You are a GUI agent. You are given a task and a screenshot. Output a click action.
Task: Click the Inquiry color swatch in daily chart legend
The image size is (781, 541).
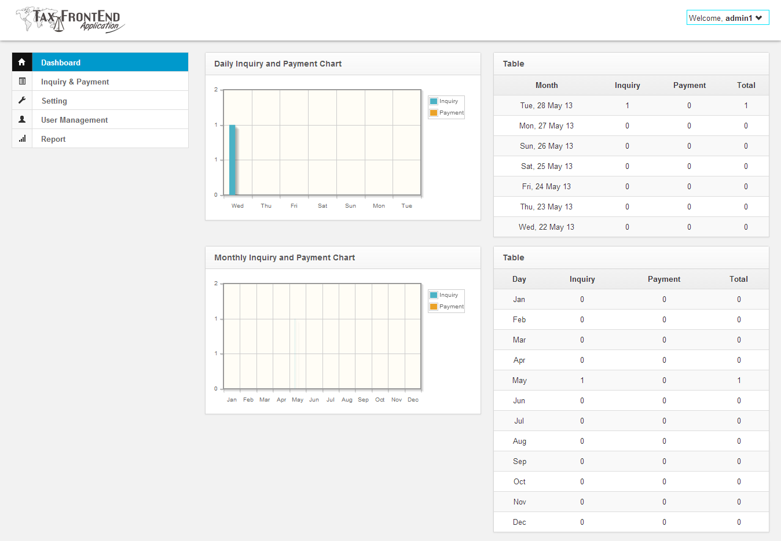434,101
